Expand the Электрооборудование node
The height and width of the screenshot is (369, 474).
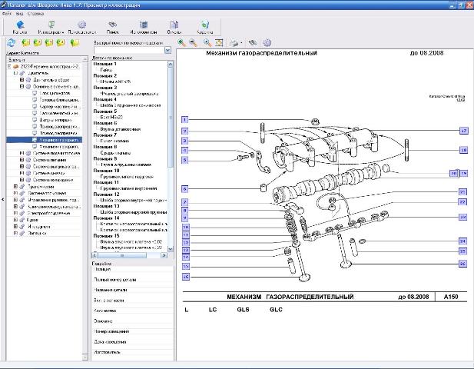tap(15, 213)
